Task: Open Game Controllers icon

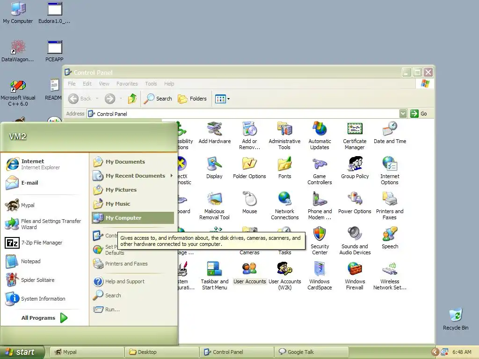Action: click(319, 171)
